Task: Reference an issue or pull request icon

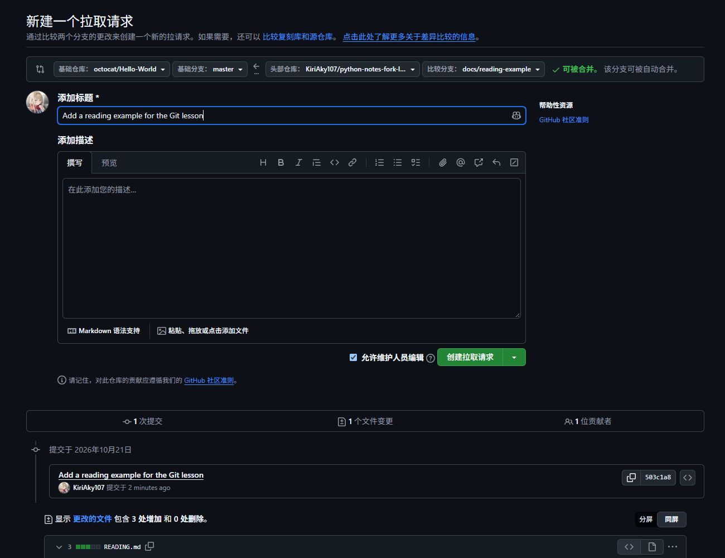Action: (x=478, y=162)
